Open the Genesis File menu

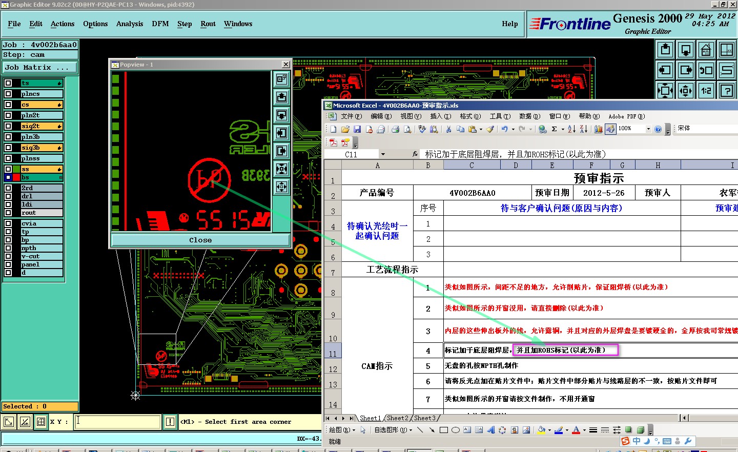click(14, 24)
